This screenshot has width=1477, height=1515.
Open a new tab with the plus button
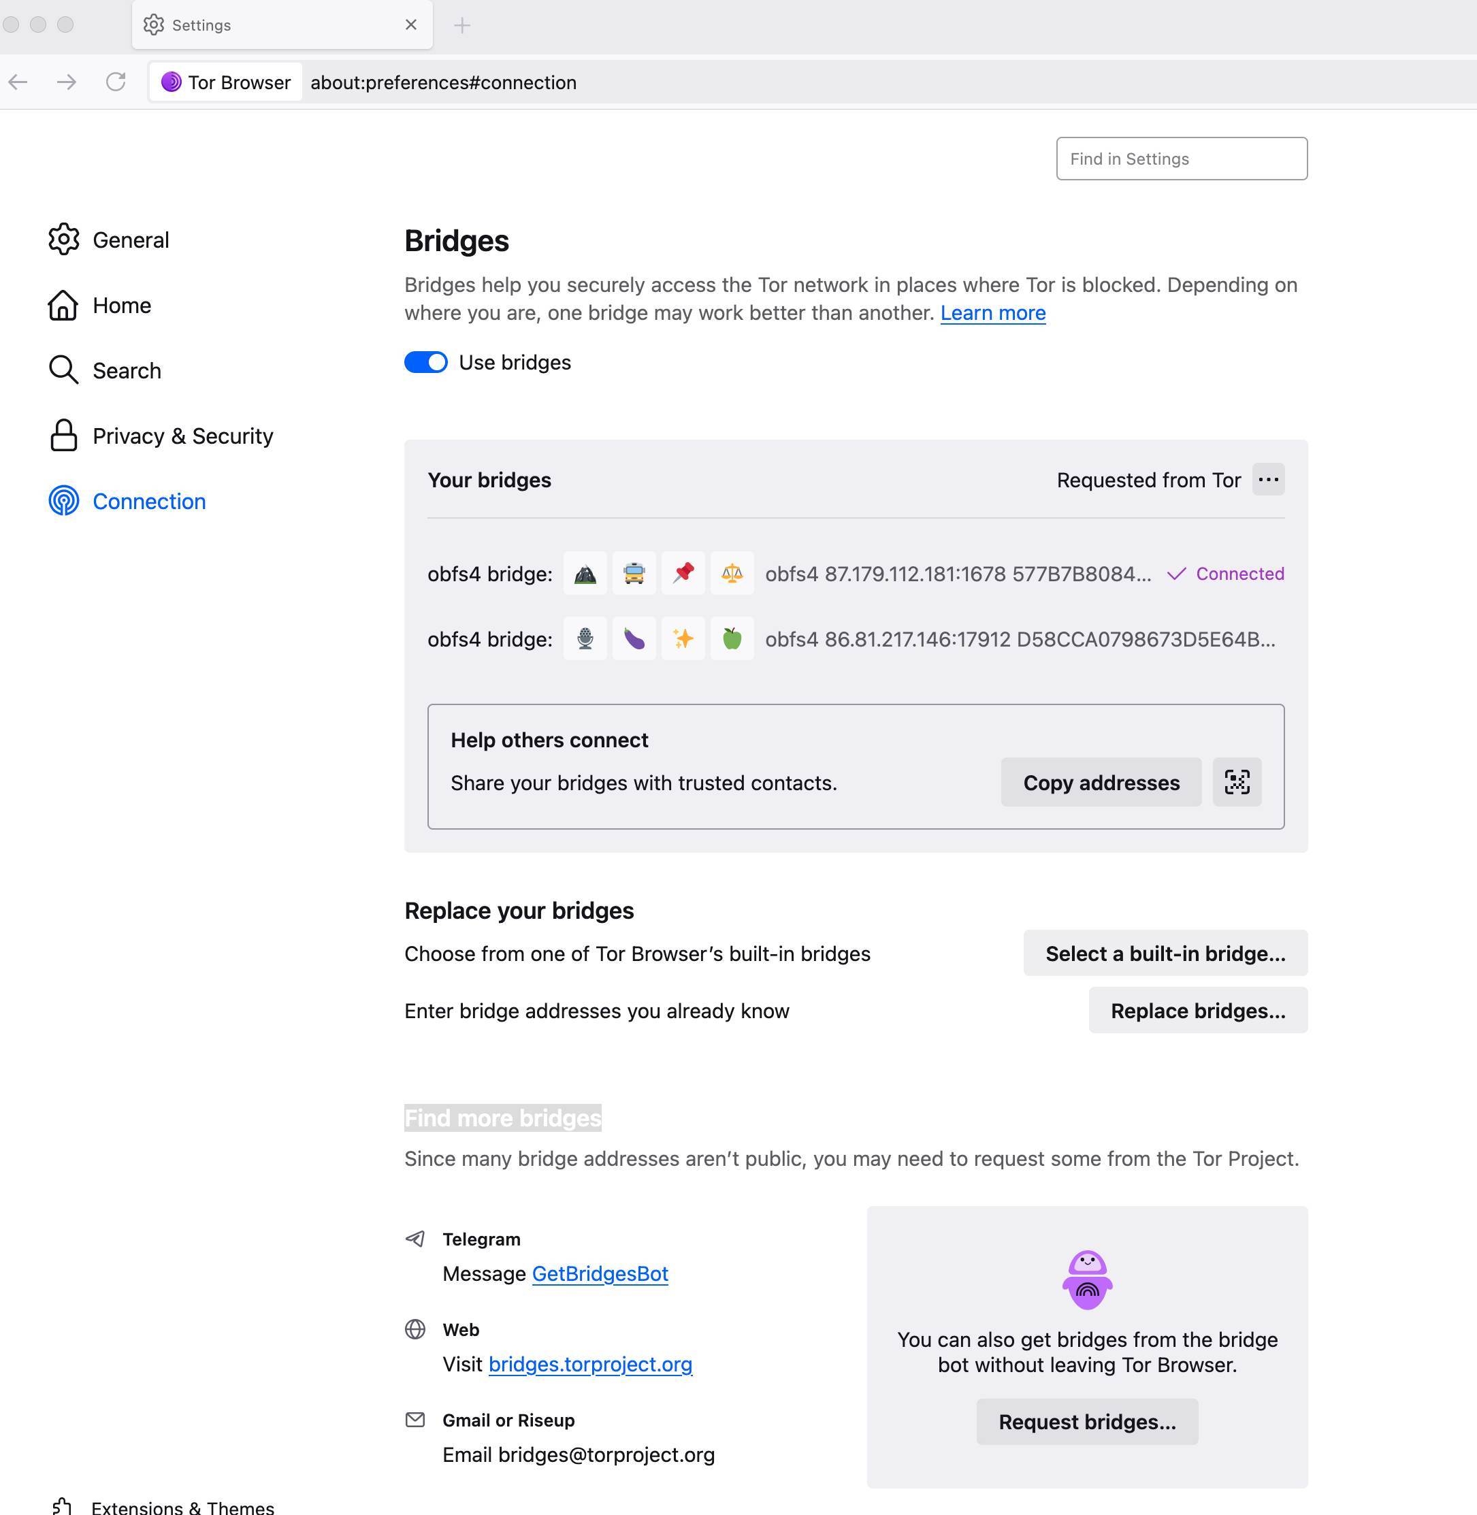[x=461, y=24]
